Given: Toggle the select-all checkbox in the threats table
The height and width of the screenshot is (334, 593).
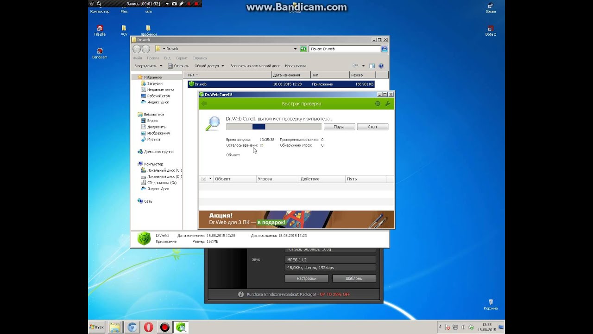Looking at the screenshot, I should [x=203, y=179].
